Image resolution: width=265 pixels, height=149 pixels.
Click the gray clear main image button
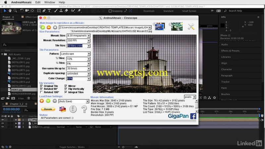point(55,27)
